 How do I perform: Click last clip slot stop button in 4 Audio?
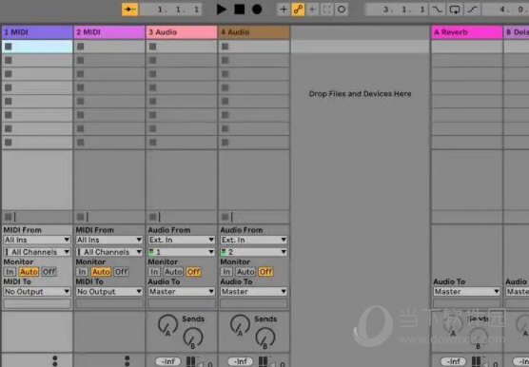tap(225, 143)
